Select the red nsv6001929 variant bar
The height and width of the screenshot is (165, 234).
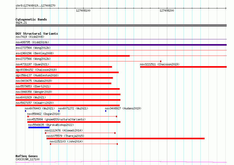[x=68, y=100]
